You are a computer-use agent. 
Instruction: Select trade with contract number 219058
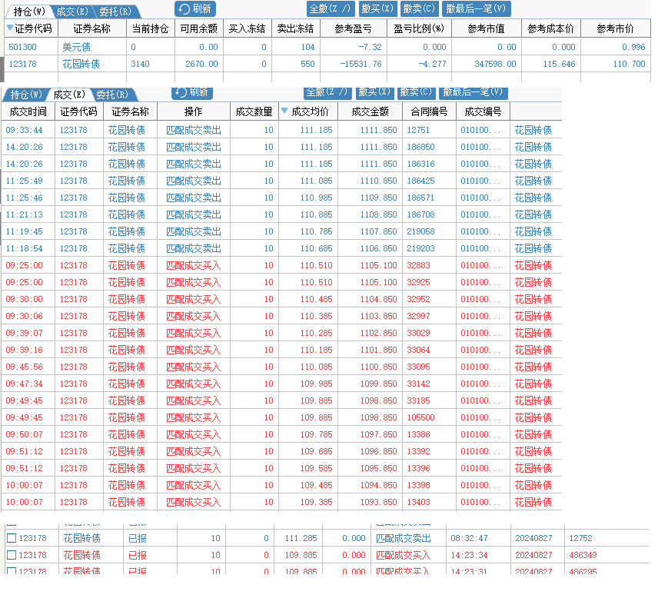(x=281, y=231)
